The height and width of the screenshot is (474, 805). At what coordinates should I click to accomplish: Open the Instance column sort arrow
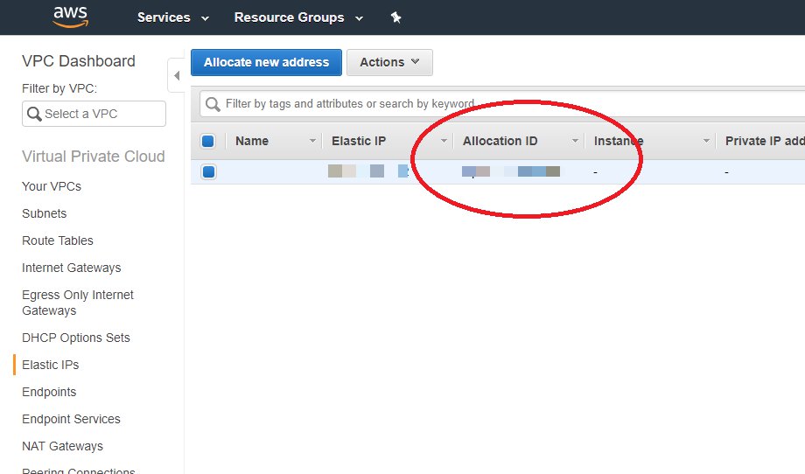706,141
